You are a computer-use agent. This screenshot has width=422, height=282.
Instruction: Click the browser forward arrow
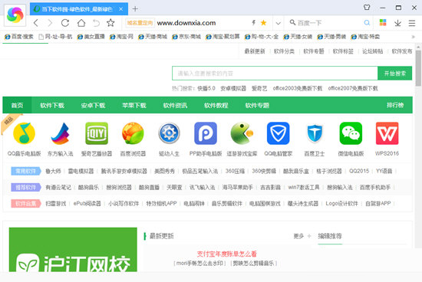tap(50, 23)
